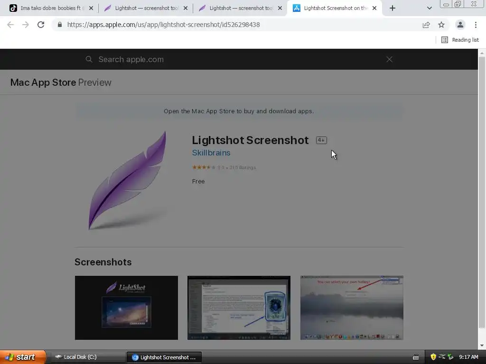This screenshot has width=486, height=364.
Task: Click the taskbar keyboard icon
Action: tap(416, 357)
